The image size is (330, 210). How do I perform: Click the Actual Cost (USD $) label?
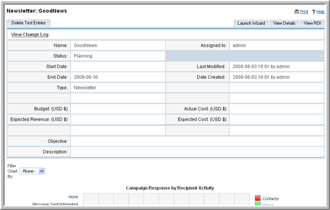pos(205,108)
